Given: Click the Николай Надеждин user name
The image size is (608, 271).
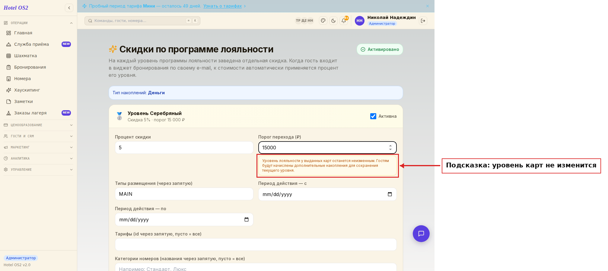Looking at the screenshot, I should point(391,17).
